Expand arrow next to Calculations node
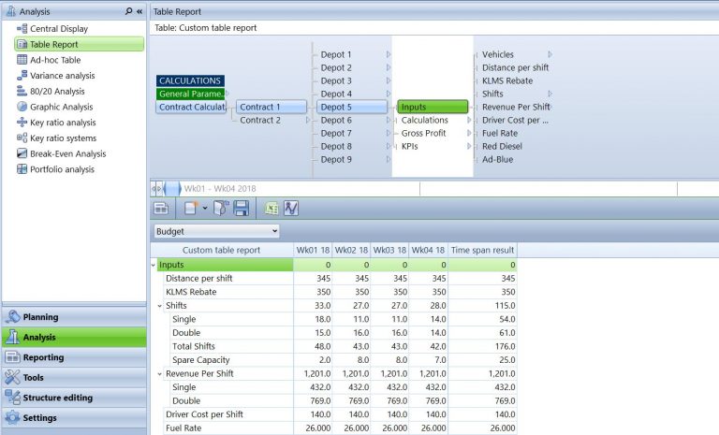The height and width of the screenshot is (435, 719). pos(469,120)
